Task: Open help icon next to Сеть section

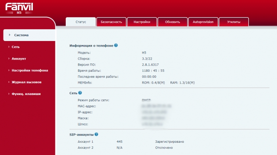Action: 80,93
